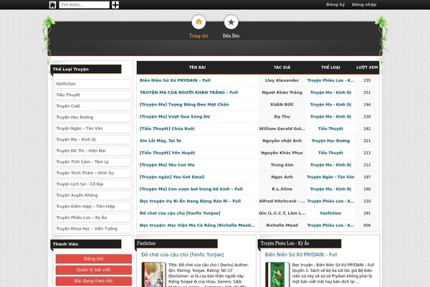Select Truyện Đô Thị – Hiện Đại category
The width and height of the screenshot is (430, 287).
point(92,151)
